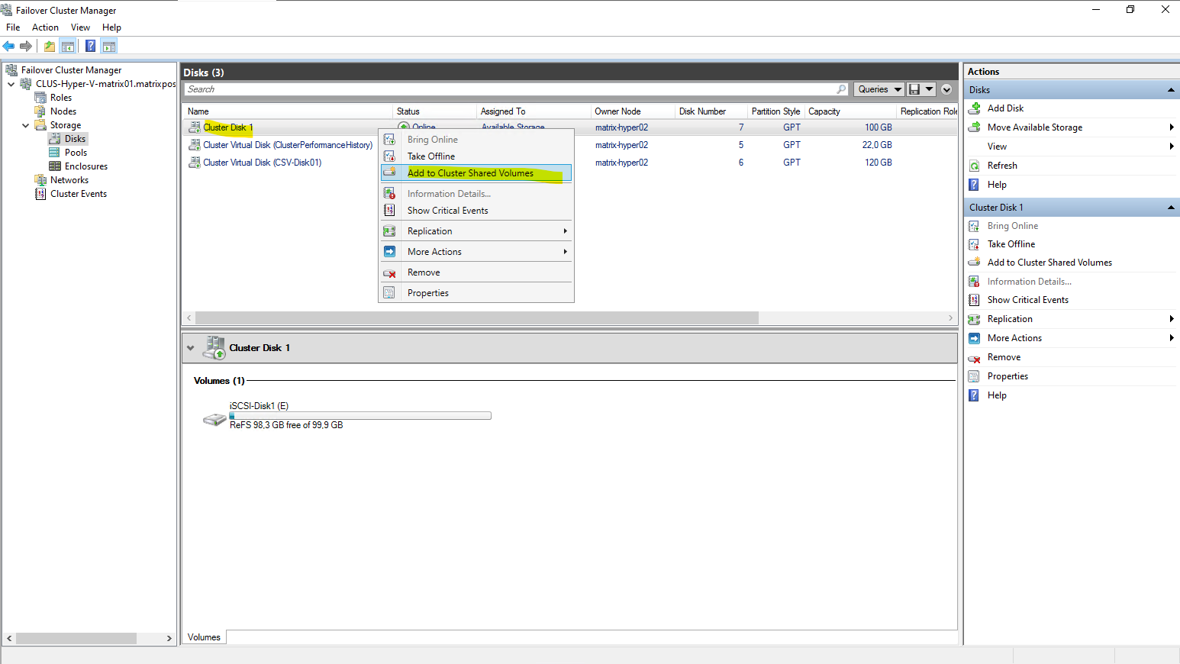Screen dimensions: 1180x664
Task: Open the Action menu in the menu bar
Action: click(x=45, y=27)
